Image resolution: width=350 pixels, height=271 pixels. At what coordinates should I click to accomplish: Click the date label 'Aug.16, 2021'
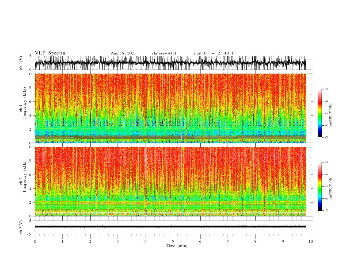(123, 53)
